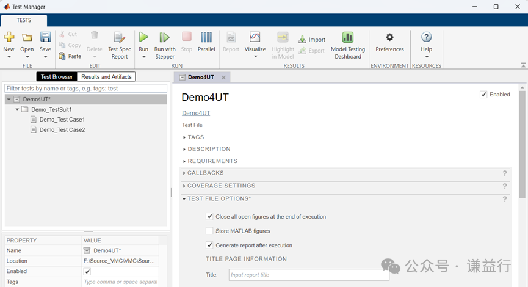The image size is (528, 287).
Task: Open Preferences gear icon
Action: click(x=389, y=37)
